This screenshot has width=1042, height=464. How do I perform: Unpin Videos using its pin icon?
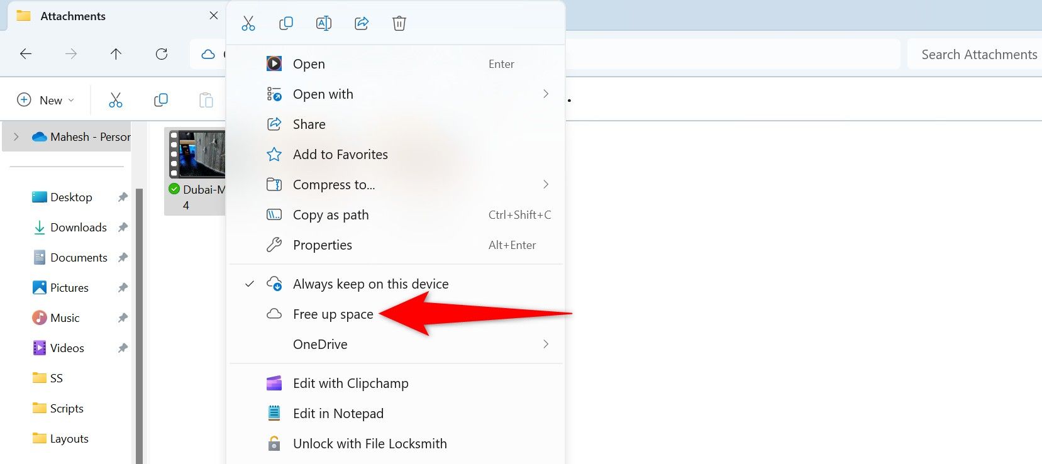click(123, 348)
